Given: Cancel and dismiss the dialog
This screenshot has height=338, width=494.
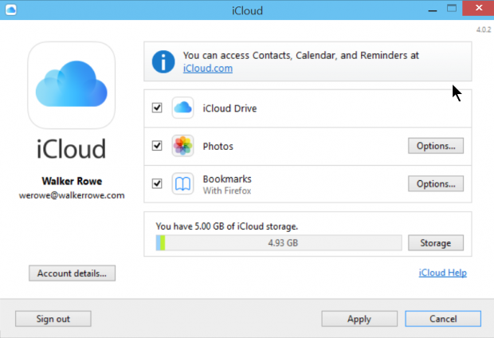Looking at the screenshot, I should [x=443, y=319].
